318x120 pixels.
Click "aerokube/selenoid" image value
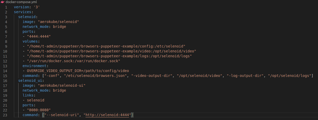coord(58,22)
